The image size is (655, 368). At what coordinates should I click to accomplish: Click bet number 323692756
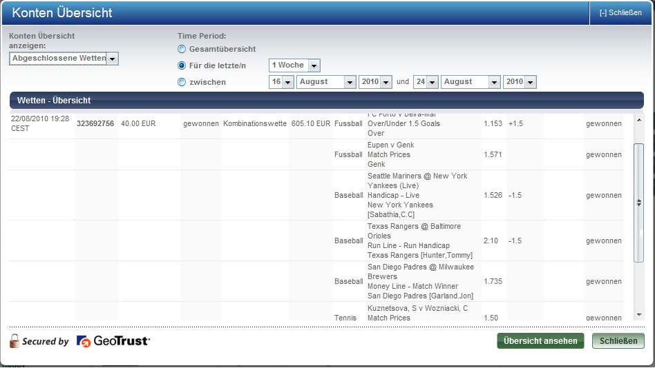tap(95, 123)
